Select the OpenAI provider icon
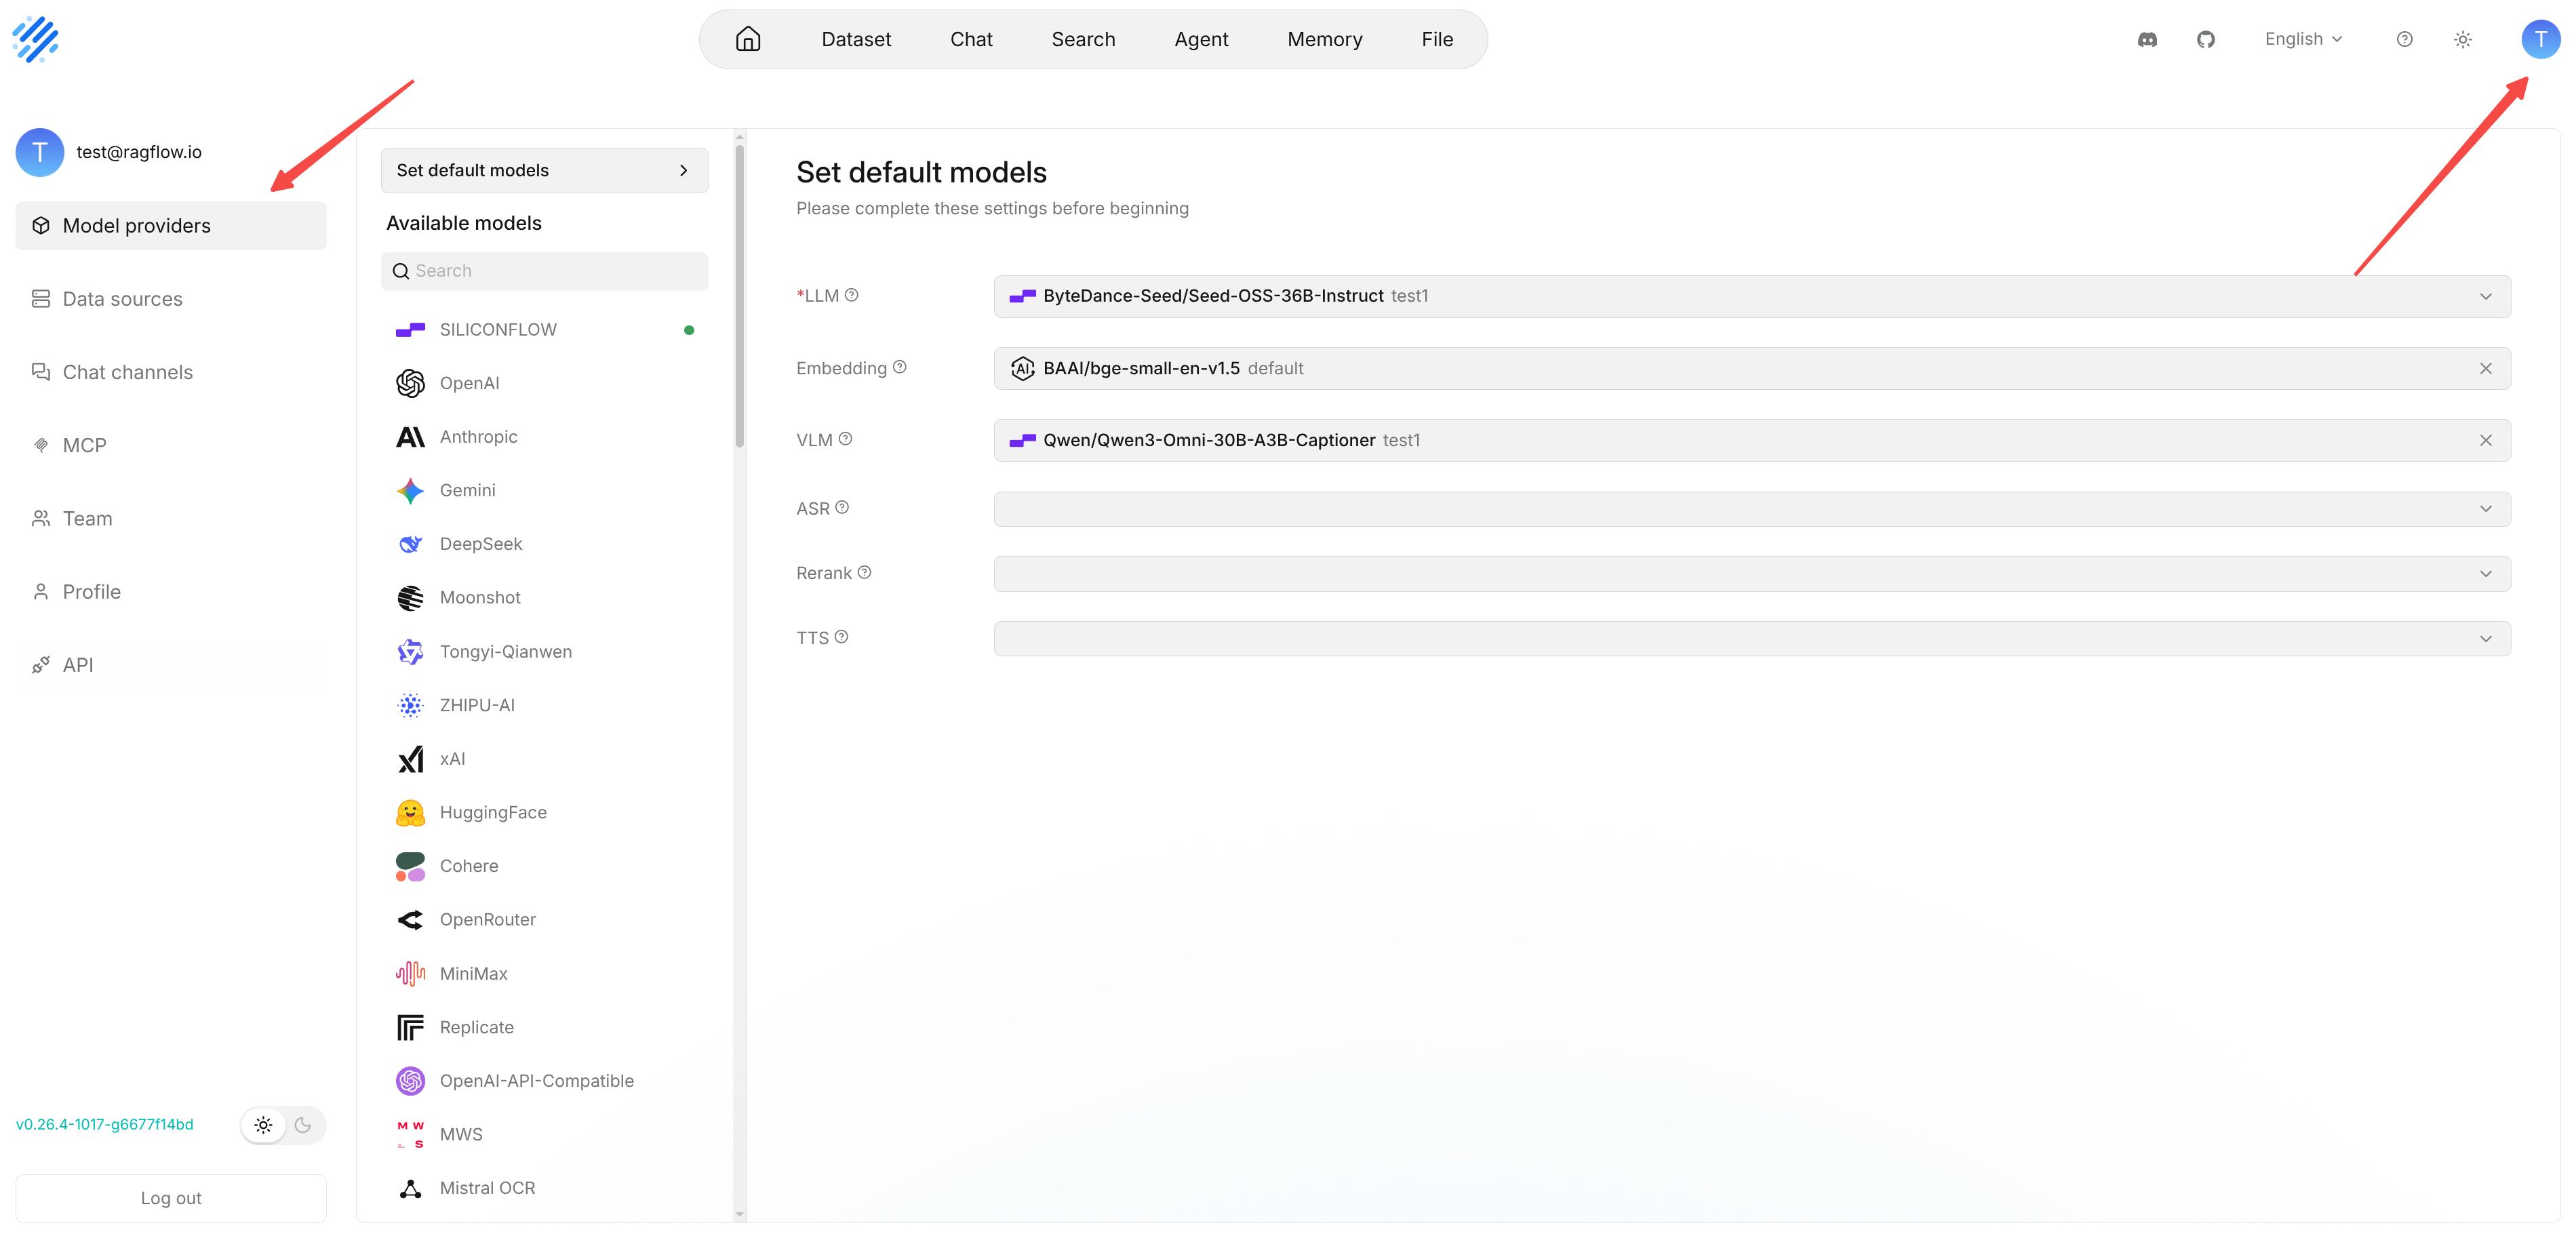The image size is (2576, 1236). (410, 383)
